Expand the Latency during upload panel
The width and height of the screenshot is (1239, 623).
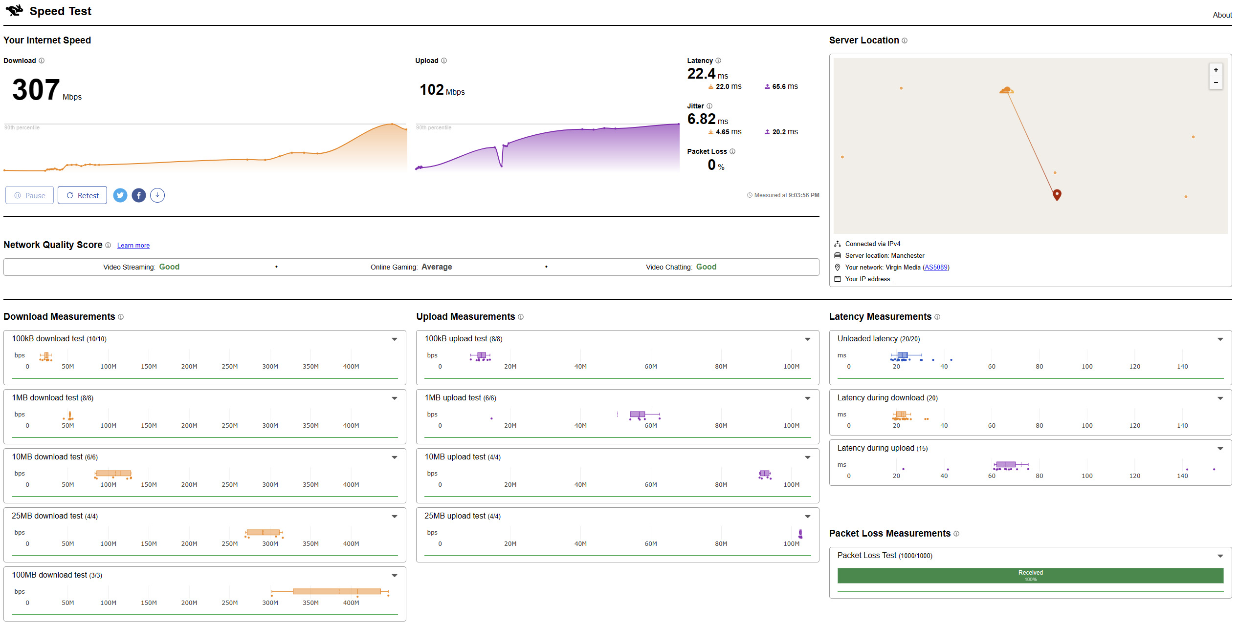[1220, 449]
